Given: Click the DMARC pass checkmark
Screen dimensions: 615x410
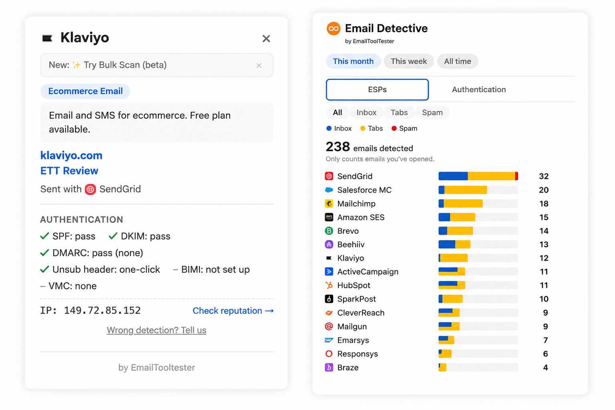Looking at the screenshot, I should (45, 253).
